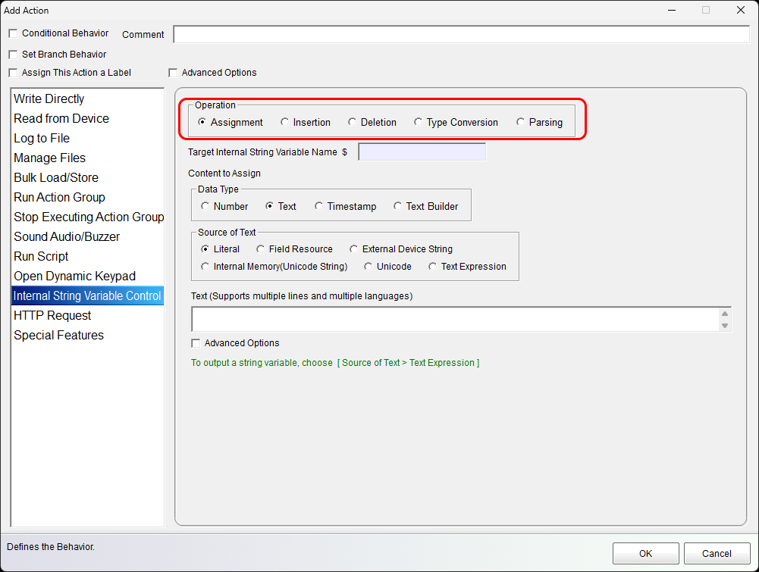The height and width of the screenshot is (572, 759).
Task: Select Log to File action
Action: coord(42,139)
